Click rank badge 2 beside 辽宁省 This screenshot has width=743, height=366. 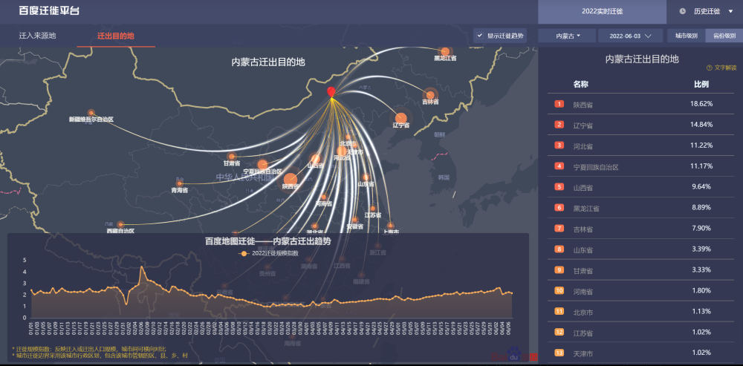tap(559, 125)
